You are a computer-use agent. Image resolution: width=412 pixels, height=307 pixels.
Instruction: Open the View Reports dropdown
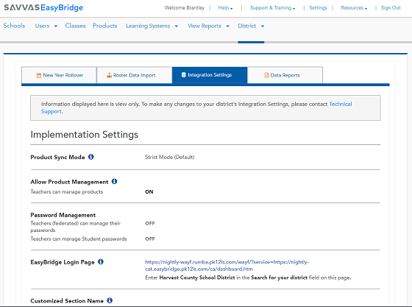209,26
